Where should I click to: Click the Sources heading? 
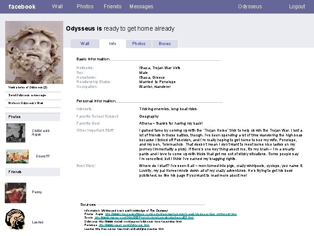coord(88,205)
